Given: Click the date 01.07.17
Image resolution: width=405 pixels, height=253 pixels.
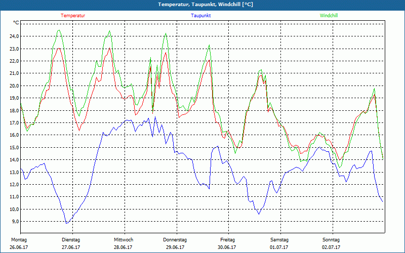Looking at the screenshot, I should (x=279, y=247).
